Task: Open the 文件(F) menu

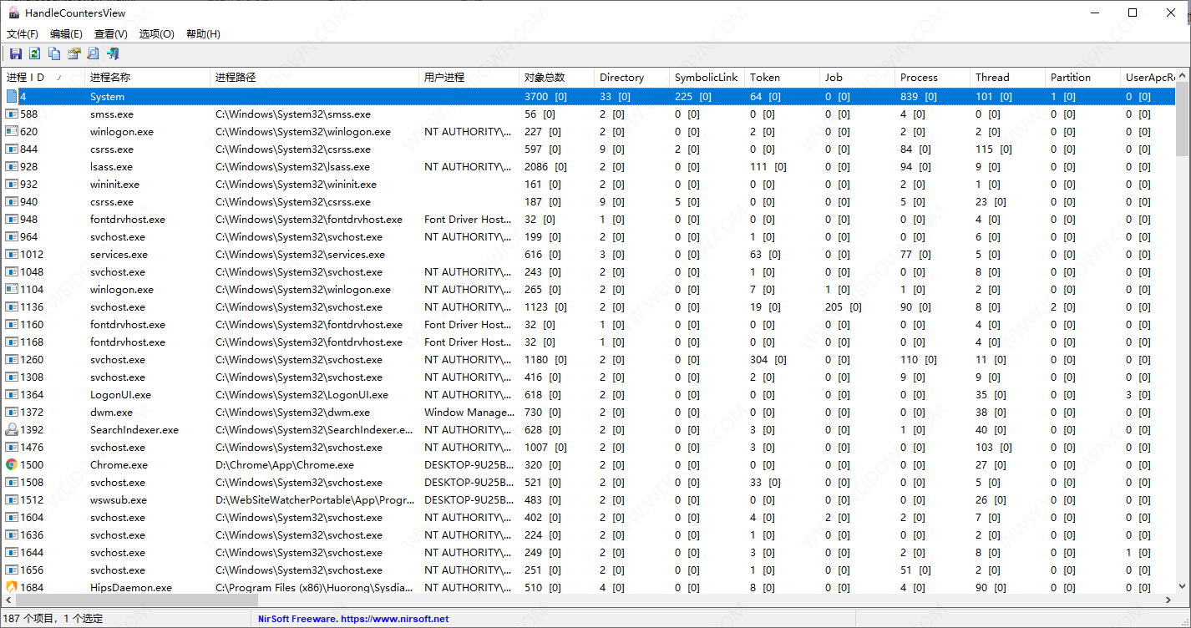Action: pyautogui.click(x=23, y=34)
